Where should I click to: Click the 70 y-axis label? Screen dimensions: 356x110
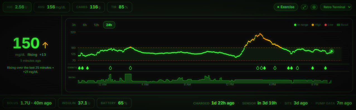click(74, 60)
